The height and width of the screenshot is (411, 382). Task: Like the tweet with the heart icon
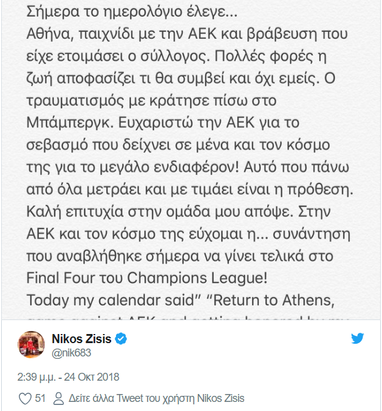point(25,398)
